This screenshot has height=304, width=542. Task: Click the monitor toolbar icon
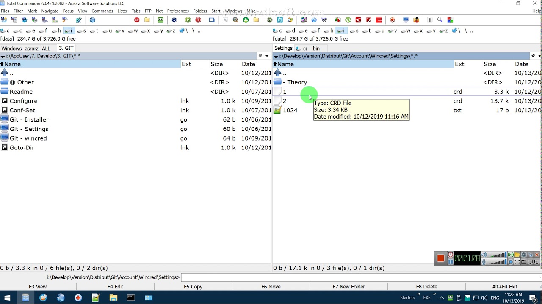click(x=406, y=20)
